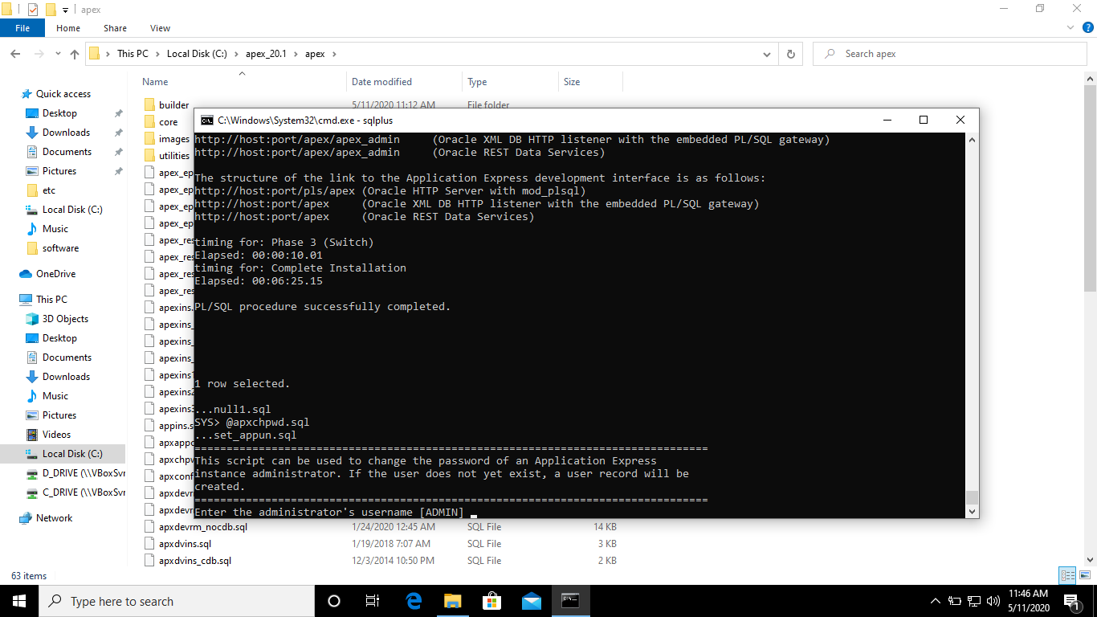Open Action Center from the system tray
This screenshot has width=1097, height=617.
click(1071, 600)
